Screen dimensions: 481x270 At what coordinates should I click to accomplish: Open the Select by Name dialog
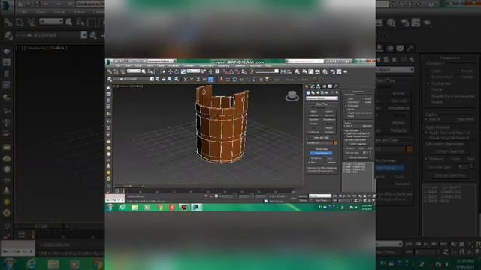(x=150, y=71)
